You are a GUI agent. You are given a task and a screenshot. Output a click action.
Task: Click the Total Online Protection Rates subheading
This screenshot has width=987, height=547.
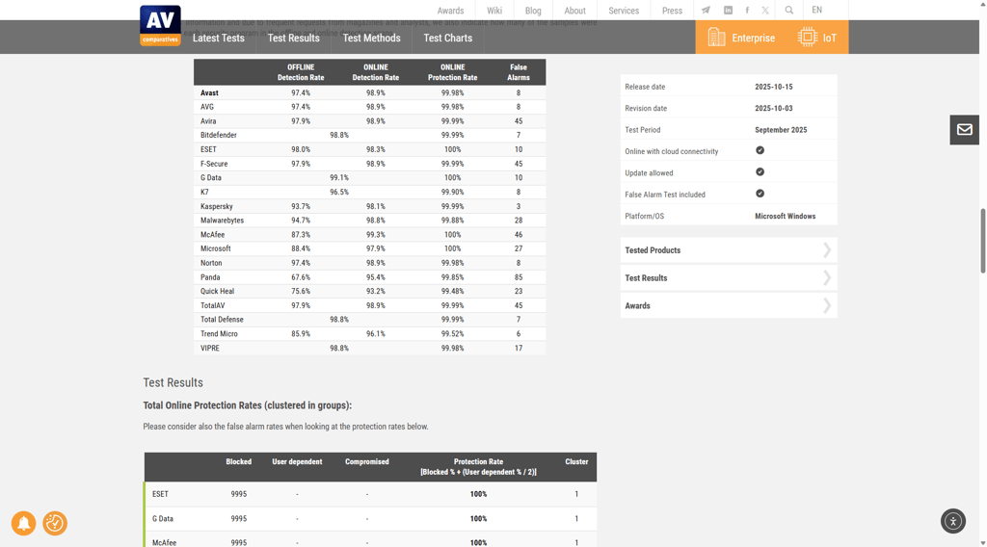(x=248, y=405)
